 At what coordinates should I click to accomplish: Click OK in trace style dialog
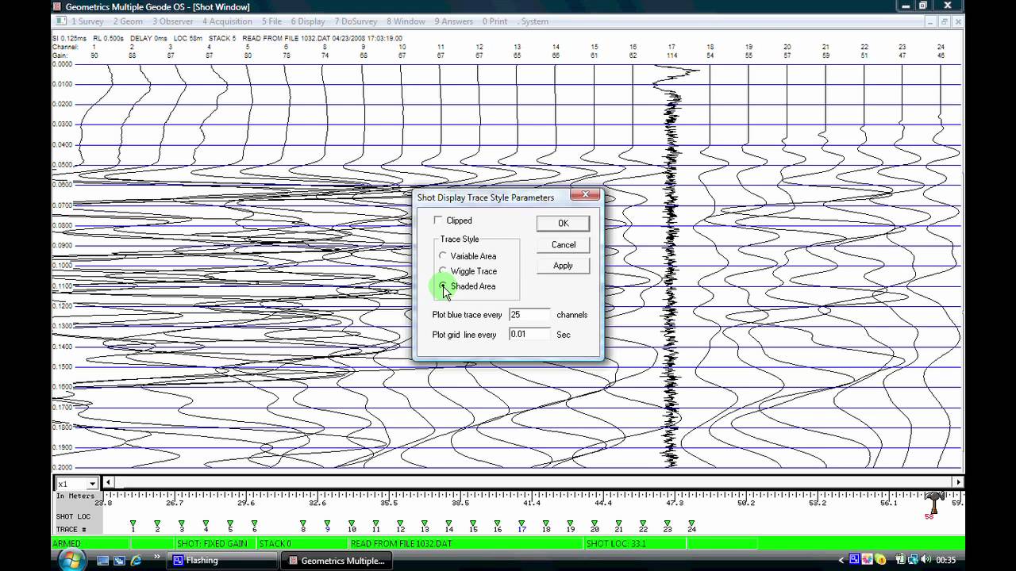[563, 224]
